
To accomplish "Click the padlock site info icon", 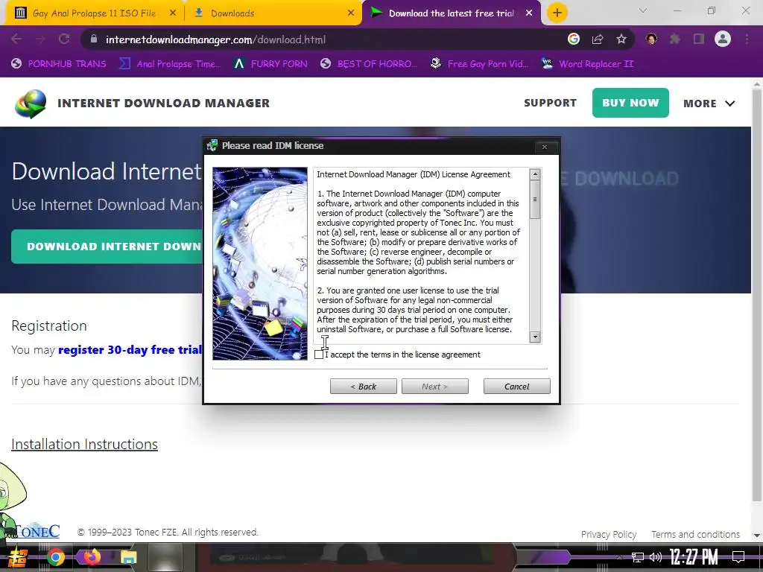I will click(x=93, y=39).
